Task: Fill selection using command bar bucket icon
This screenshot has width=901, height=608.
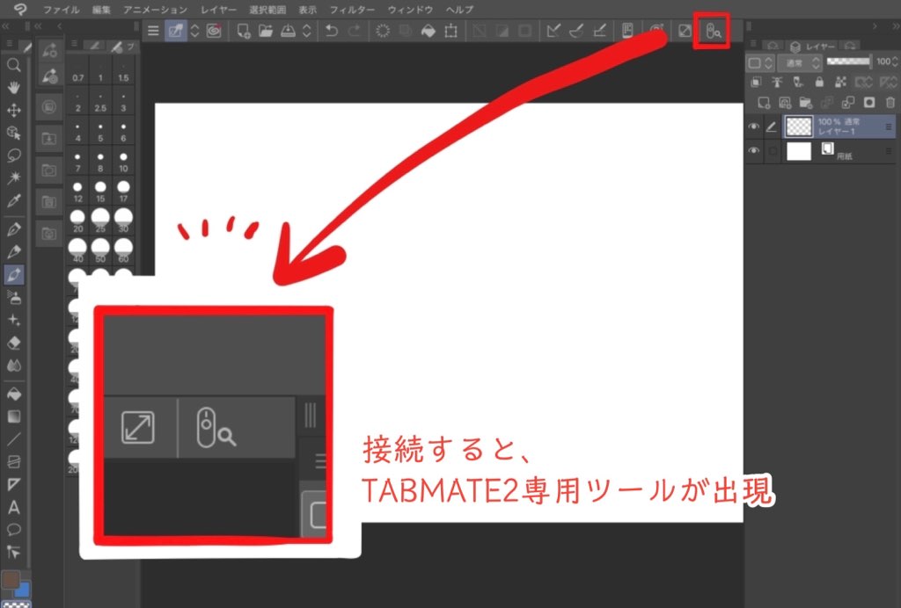Action: [x=429, y=31]
